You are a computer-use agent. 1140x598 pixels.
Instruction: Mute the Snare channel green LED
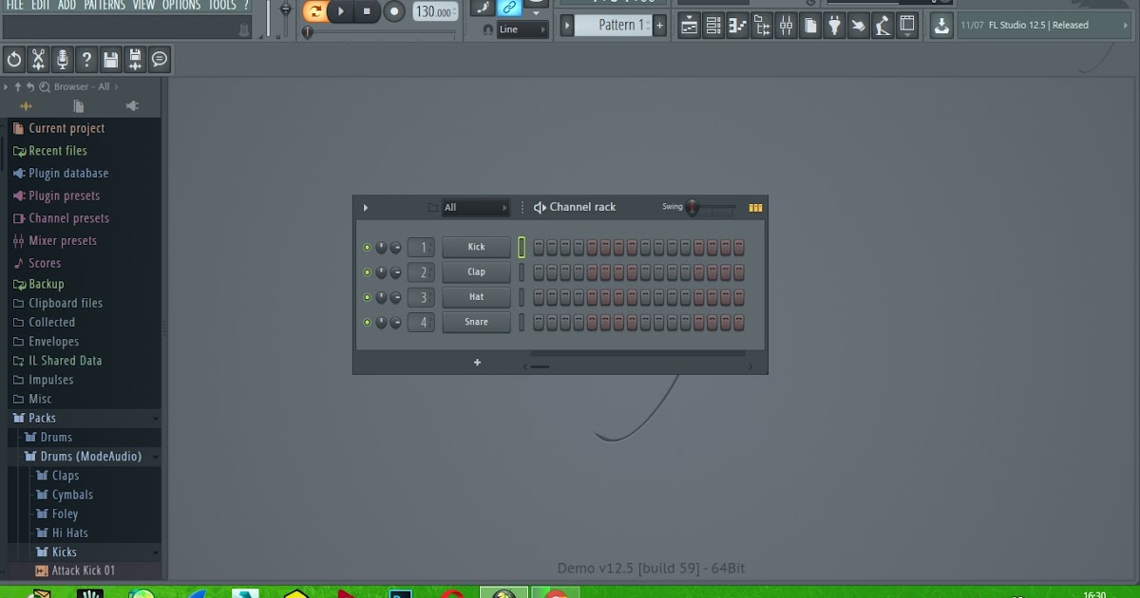[x=367, y=322]
